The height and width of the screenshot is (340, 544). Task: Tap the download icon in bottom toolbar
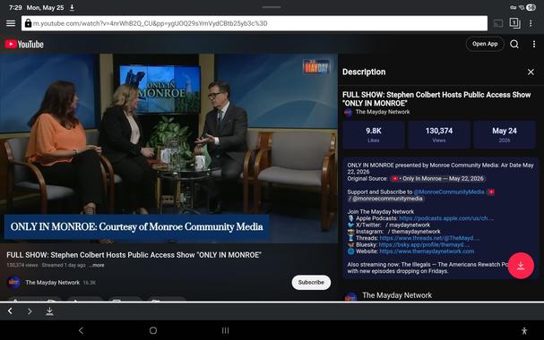[x=49, y=311]
